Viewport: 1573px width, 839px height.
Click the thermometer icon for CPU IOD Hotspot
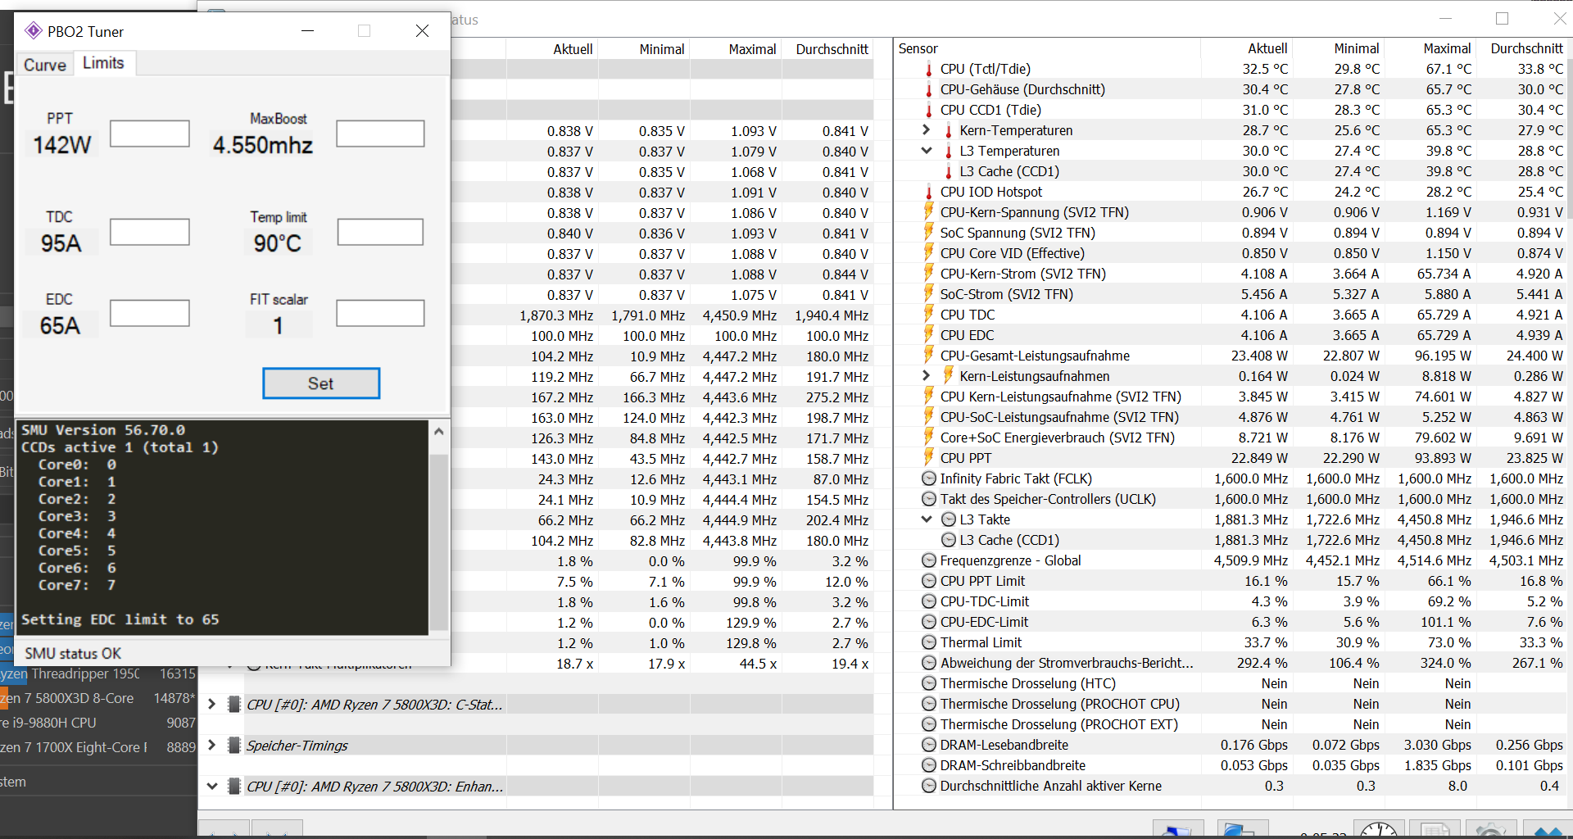click(x=928, y=192)
